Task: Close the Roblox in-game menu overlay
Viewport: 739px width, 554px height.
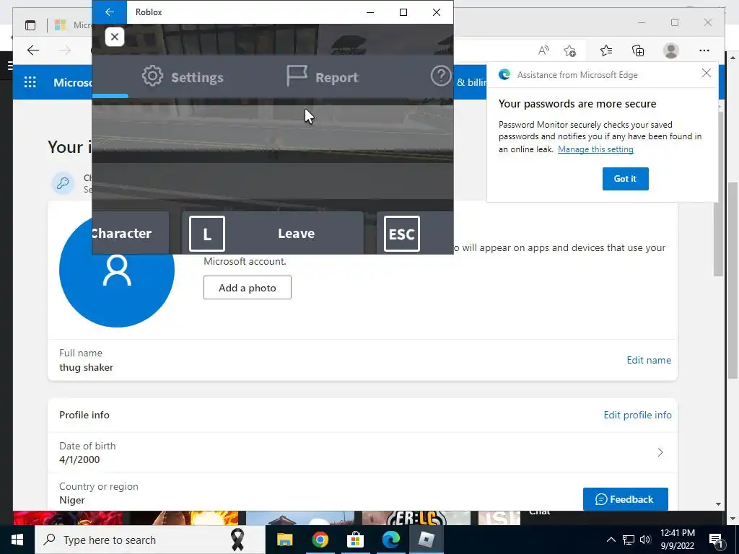Action: pos(115,37)
